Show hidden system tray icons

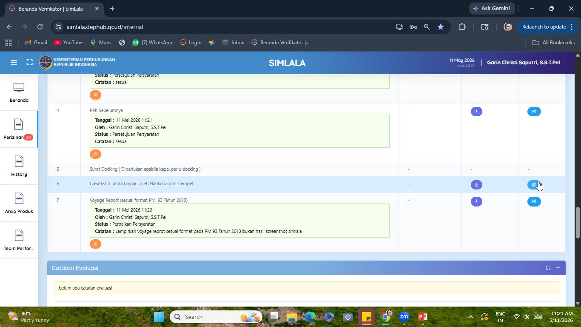(x=470, y=317)
